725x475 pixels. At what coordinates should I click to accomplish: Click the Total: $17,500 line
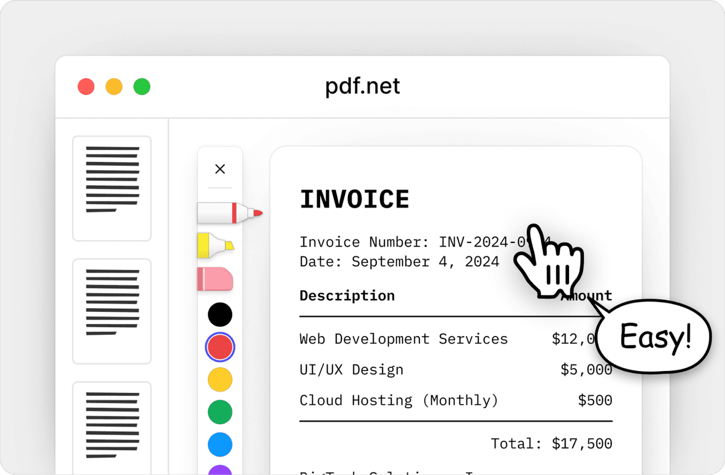click(551, 444)
